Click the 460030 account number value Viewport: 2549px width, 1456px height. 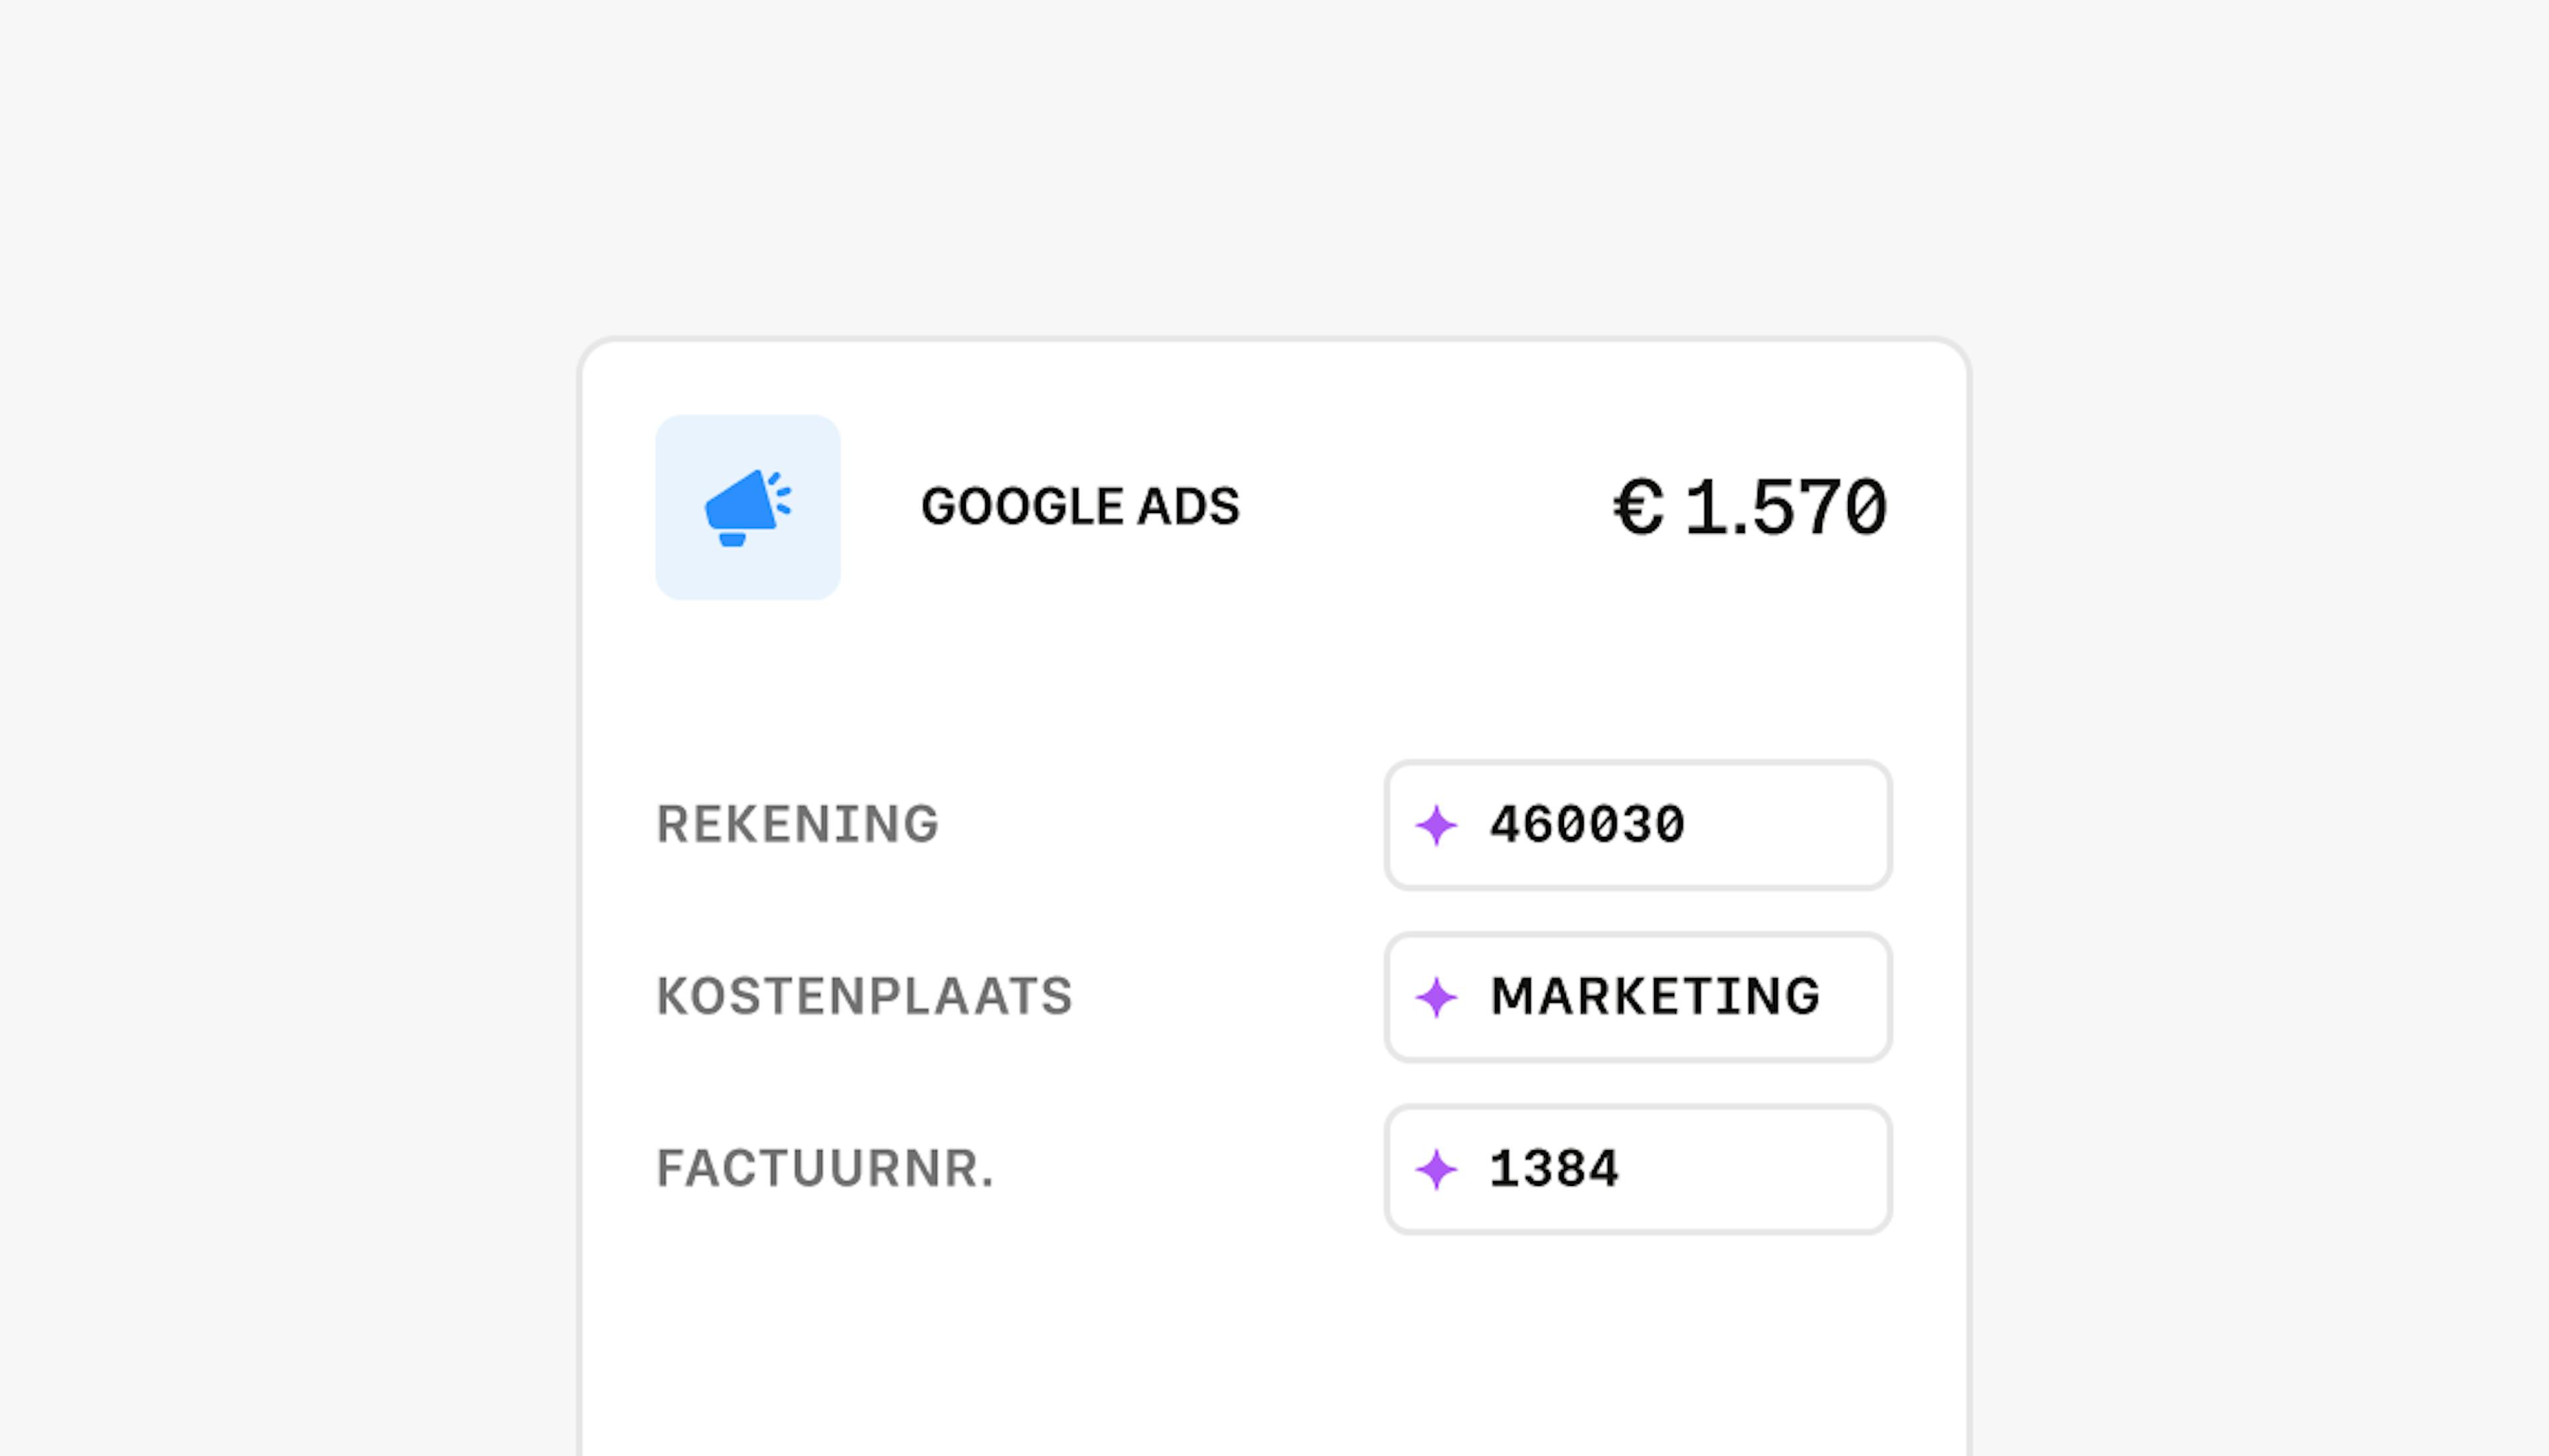click(x=1590, y=824)
